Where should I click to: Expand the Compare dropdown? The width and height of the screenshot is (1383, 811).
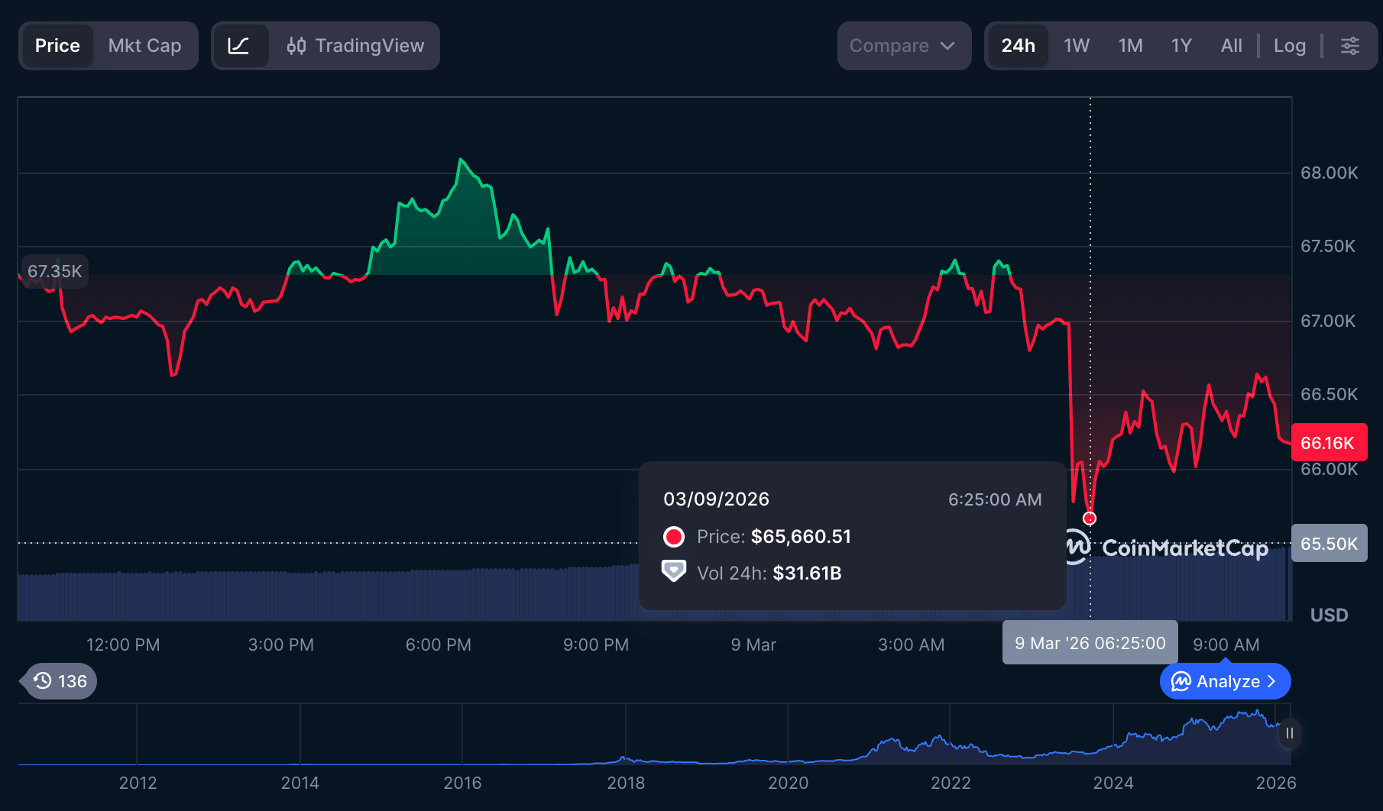click(902, 46)
